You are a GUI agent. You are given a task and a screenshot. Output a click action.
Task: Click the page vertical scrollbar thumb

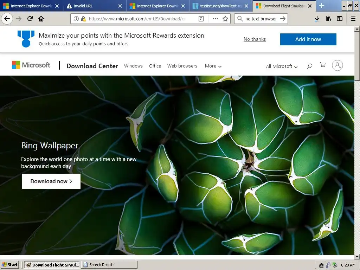pos(357,56)
